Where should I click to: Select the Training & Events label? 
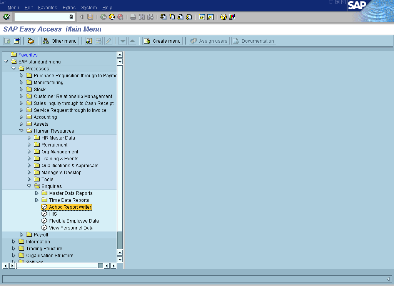(60, 159)
